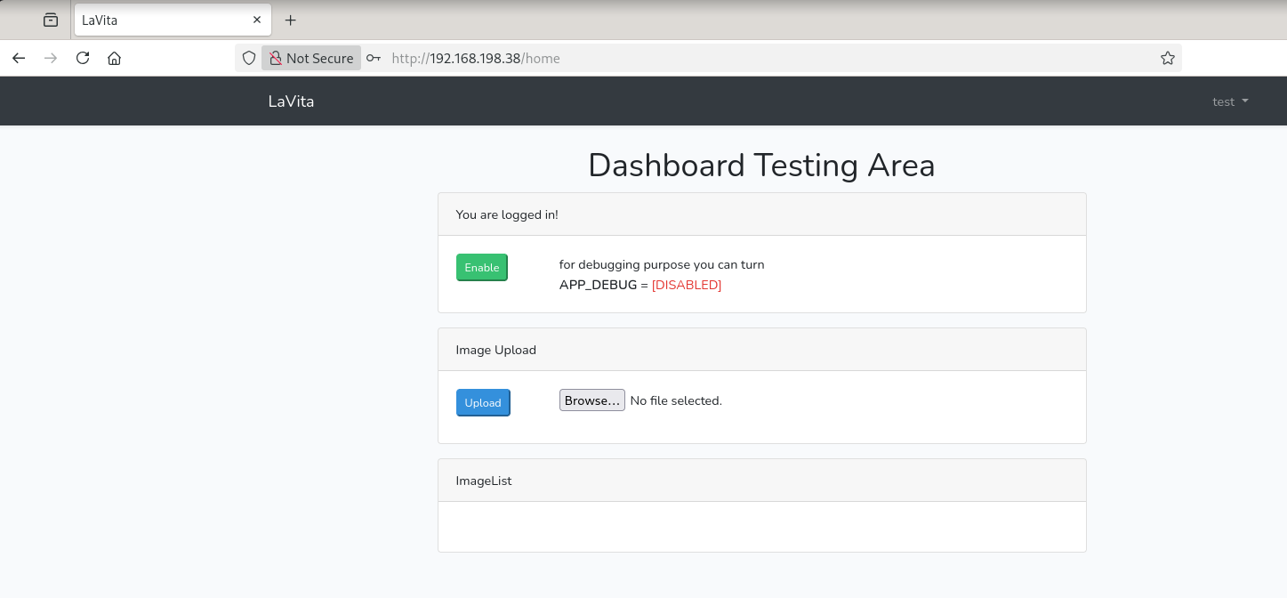
Task: Click the Not Secure lock indicator
Action: [311, 58]
